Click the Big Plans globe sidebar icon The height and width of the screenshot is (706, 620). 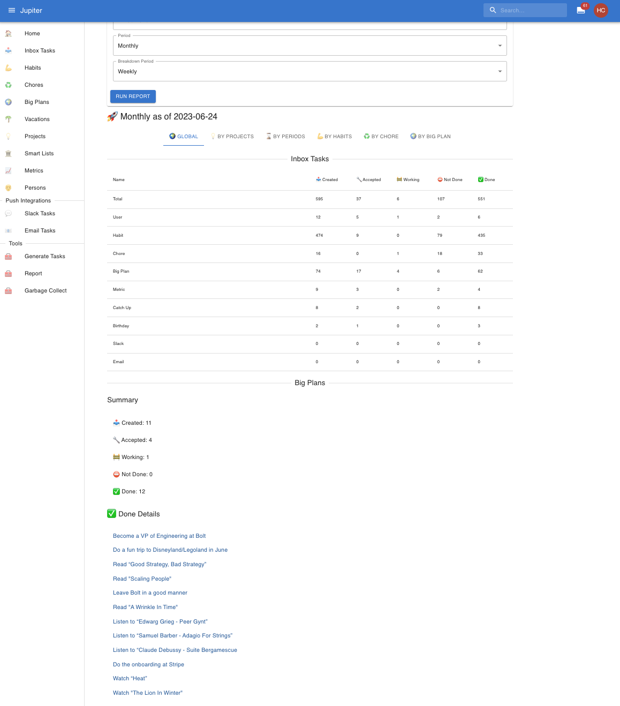pos(9,102)
